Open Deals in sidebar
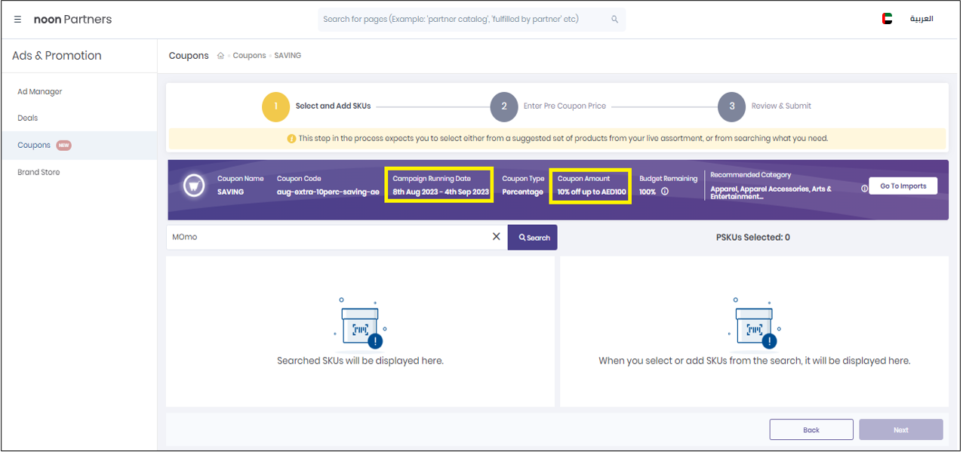The height and width of the screenshot is (452, 963). [x=28, y=118]
